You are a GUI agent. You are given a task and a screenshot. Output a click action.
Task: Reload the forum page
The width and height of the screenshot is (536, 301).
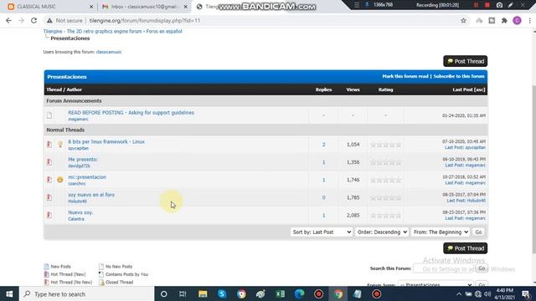click(33, 20)
